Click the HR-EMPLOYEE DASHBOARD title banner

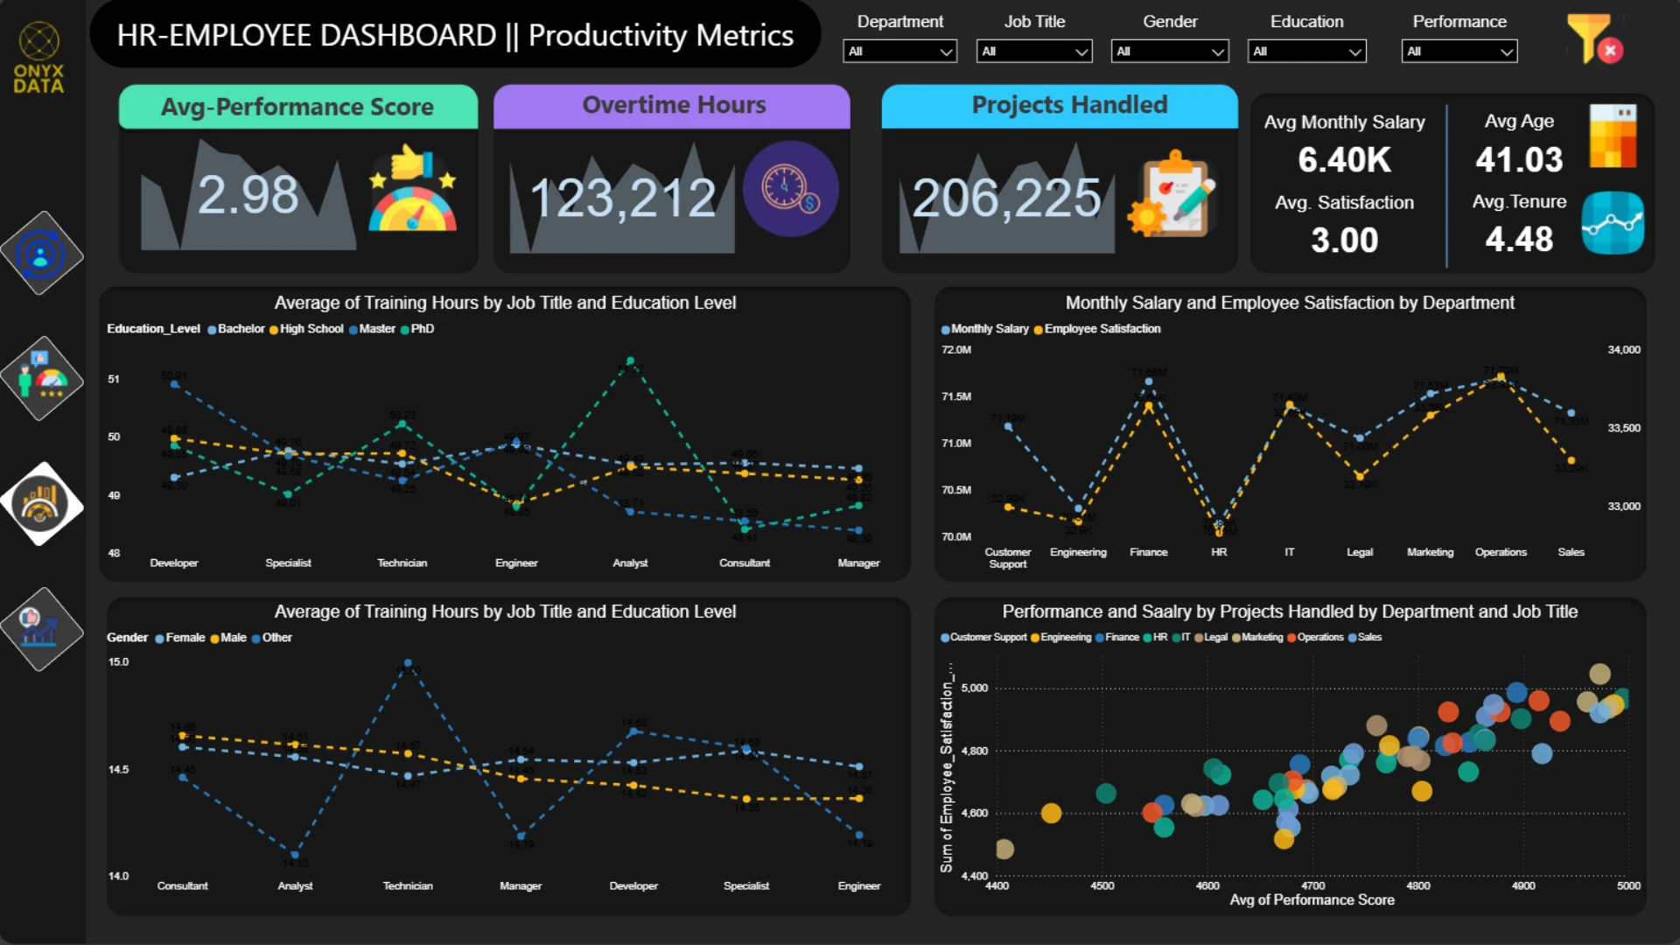point(455,35)
